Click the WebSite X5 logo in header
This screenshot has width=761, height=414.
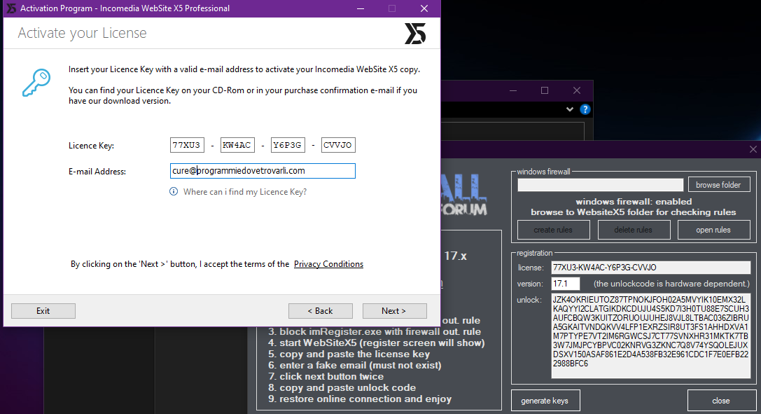pos(415,34)
